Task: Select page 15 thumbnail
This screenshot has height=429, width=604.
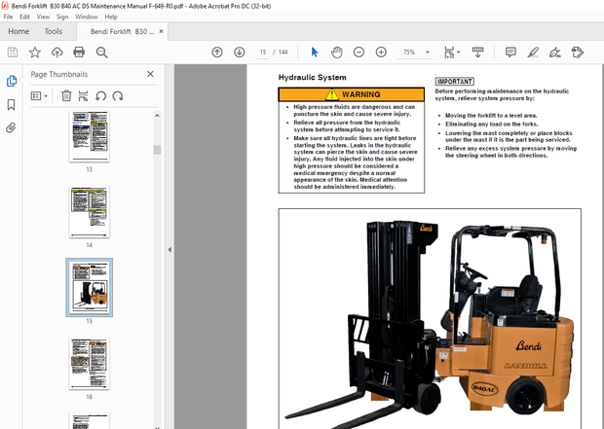Action: (90, 288)
